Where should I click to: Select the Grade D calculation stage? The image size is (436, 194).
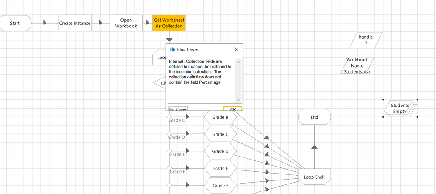coord(220,151)
